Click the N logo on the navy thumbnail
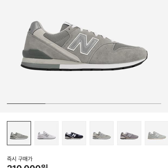Viewport: 168px width, 168px height. point(74,135)
